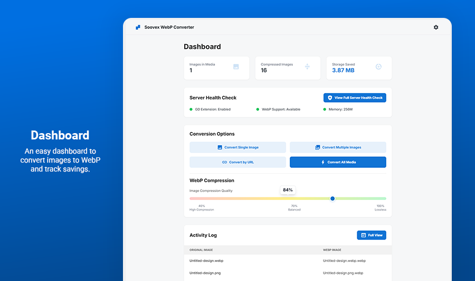Open the Activity Log Full View
The image size is (475, 281).
pos(371,235)
